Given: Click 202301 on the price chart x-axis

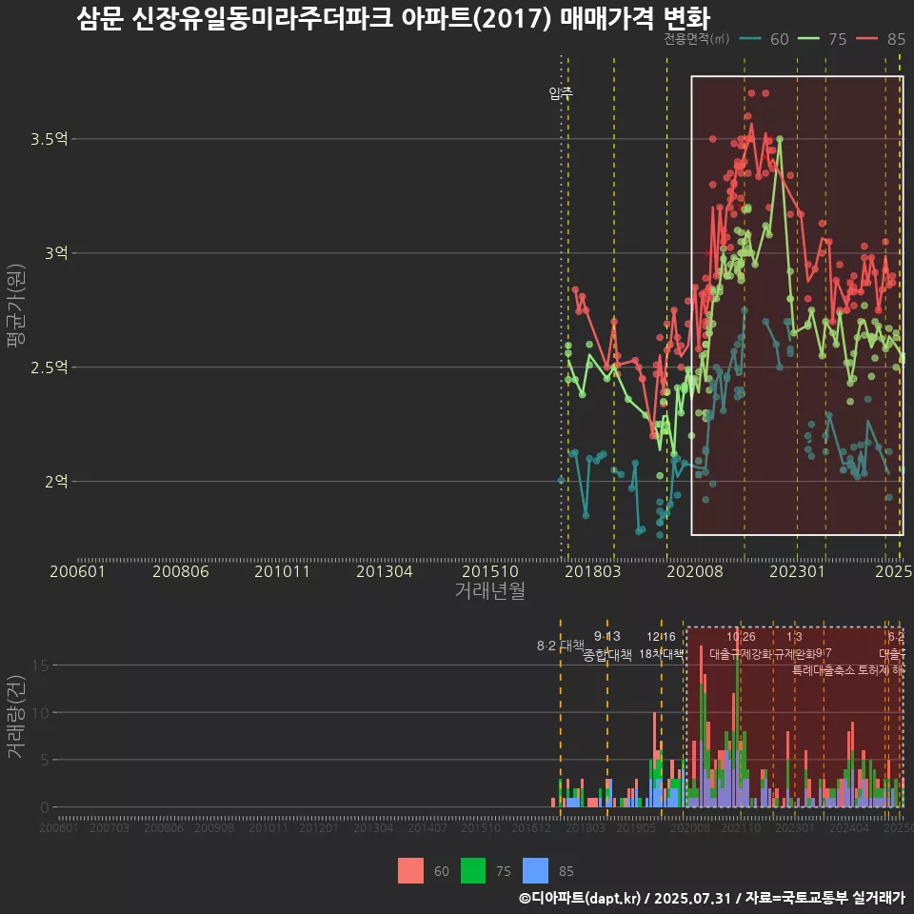Looking at the screenshot, I should 798,571.
